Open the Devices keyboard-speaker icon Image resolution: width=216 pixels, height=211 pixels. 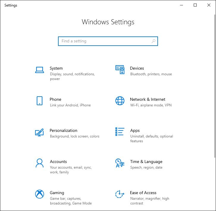120,70
